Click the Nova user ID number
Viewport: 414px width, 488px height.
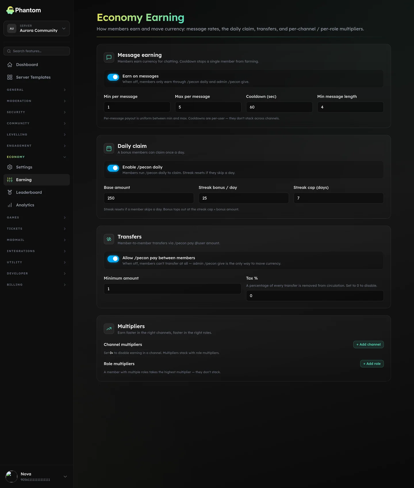point(35,480)
